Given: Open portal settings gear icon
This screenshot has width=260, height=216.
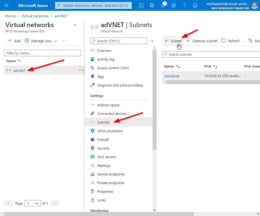Looking at the screenshot, I should click(x=174, y=5).
